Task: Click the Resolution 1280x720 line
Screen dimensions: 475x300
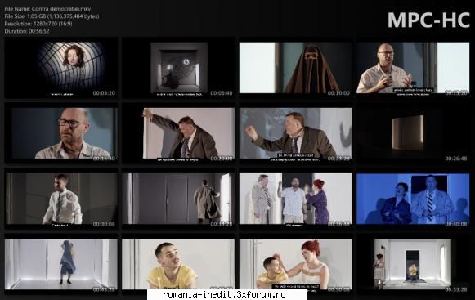Action: coord(38,24)
